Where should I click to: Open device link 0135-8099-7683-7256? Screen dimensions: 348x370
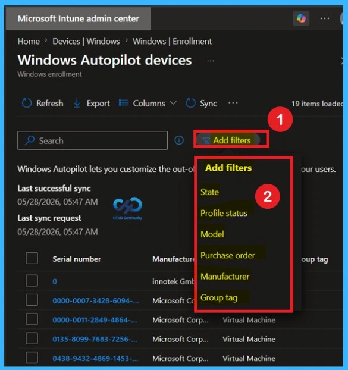point(95,339)
